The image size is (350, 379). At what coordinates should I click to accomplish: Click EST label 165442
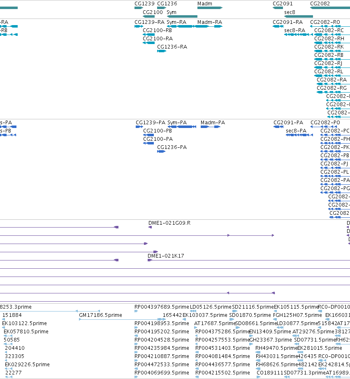(172, 316)
